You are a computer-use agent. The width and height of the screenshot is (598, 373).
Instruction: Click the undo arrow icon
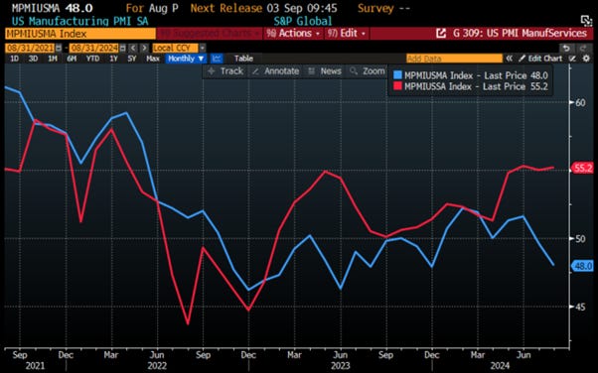(x=566, y=48)
